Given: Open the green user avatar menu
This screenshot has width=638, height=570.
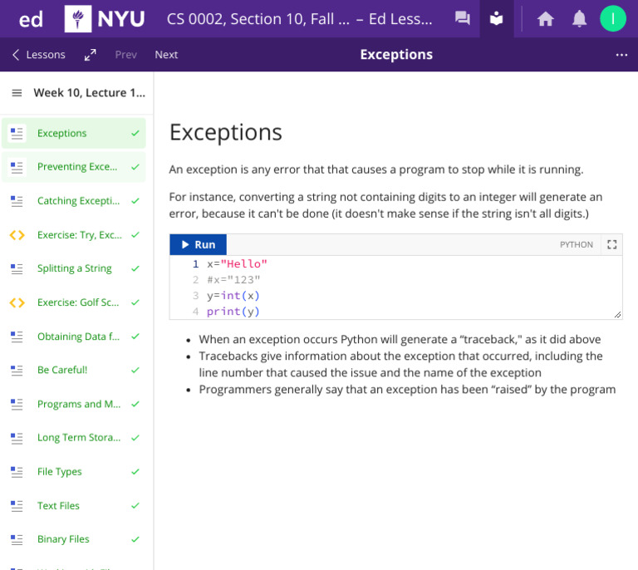Looking at the screenshot, I should (613, 19).
